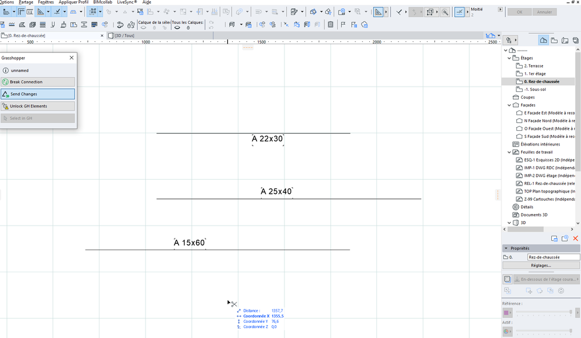Viewport: 581px width, 338px height.
Task: Toggle the Moitié special snap point icon
Action: coord(459,12)
